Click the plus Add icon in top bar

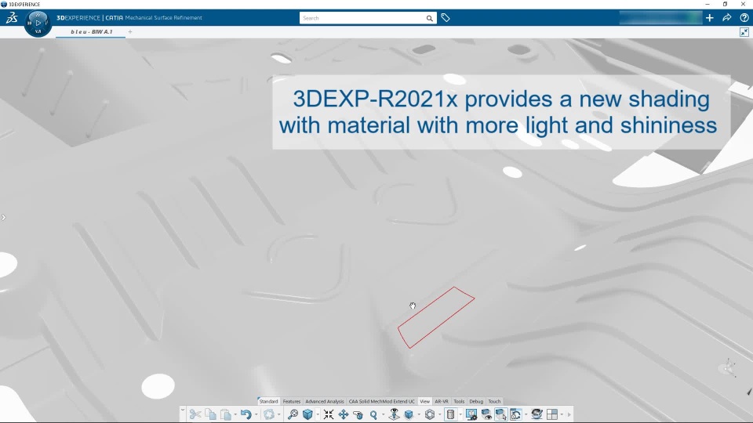click(710, 18)
